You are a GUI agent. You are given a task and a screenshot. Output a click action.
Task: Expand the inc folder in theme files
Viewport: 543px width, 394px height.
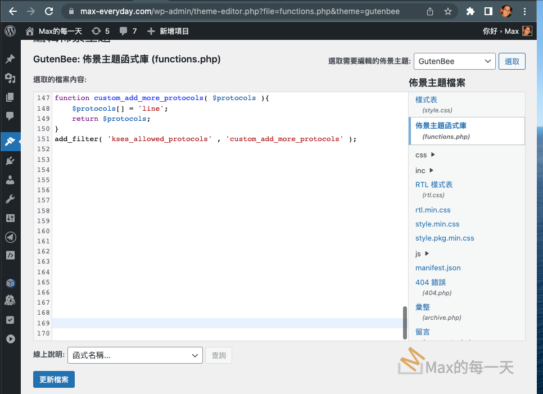tap(424, 170)
